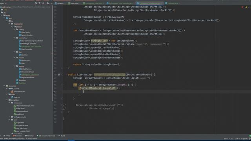Select PythagorasCubeService.java active tab
251x141 pixels.
tap(149, 3)
